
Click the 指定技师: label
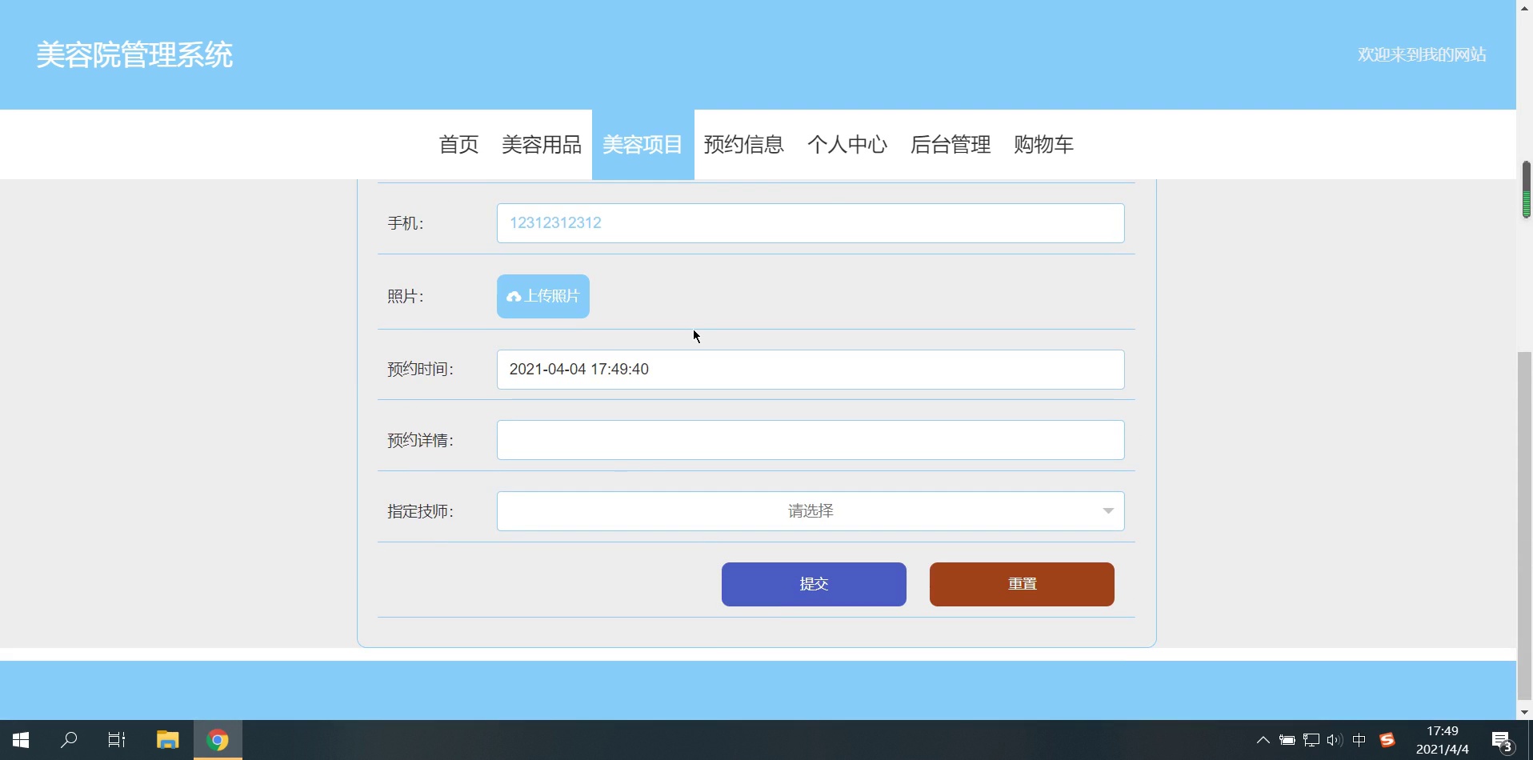point(420,511)
